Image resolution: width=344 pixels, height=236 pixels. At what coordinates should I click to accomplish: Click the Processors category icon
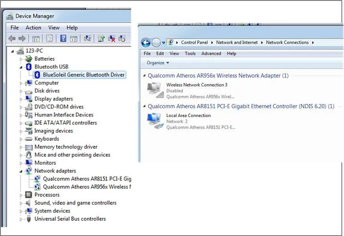click(x=29, y=195)
